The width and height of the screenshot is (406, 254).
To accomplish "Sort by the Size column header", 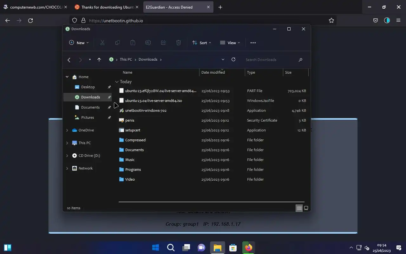I will coord(296,72).
